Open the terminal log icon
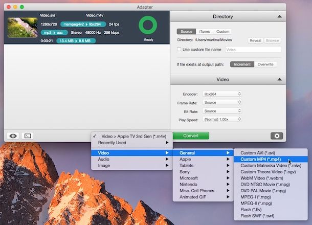 28,136
